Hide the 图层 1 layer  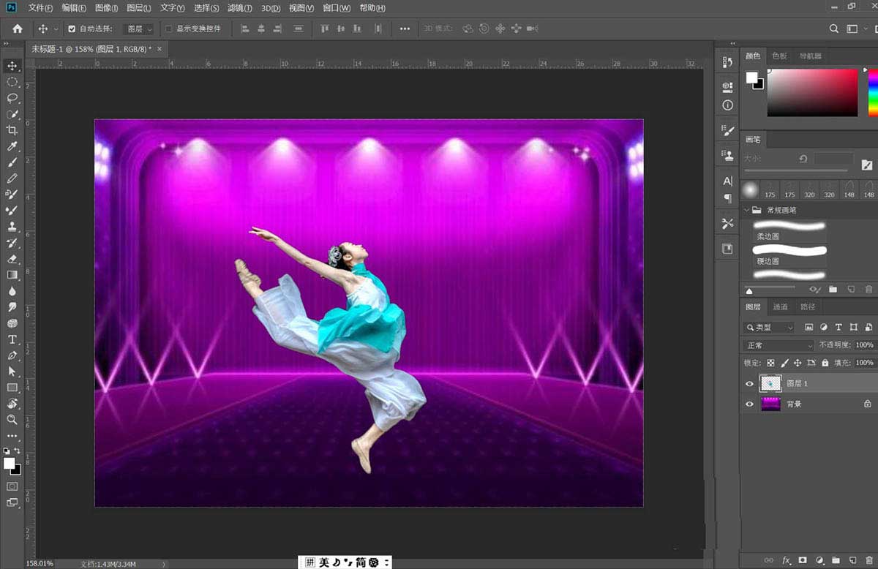coord(749,384)
